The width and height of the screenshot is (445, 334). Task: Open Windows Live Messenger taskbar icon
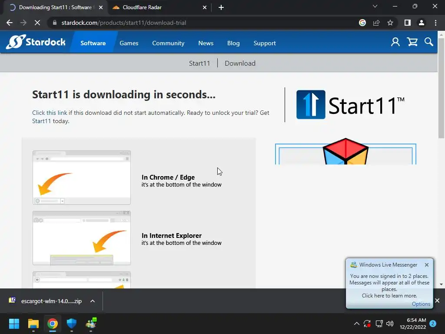coord(91,324)
